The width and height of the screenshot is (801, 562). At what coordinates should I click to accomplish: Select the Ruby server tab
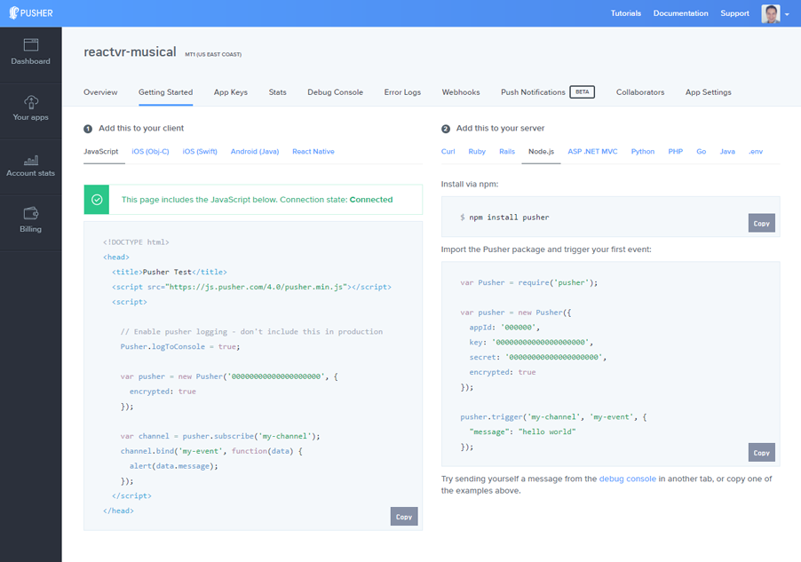click(x=477, y=151)
